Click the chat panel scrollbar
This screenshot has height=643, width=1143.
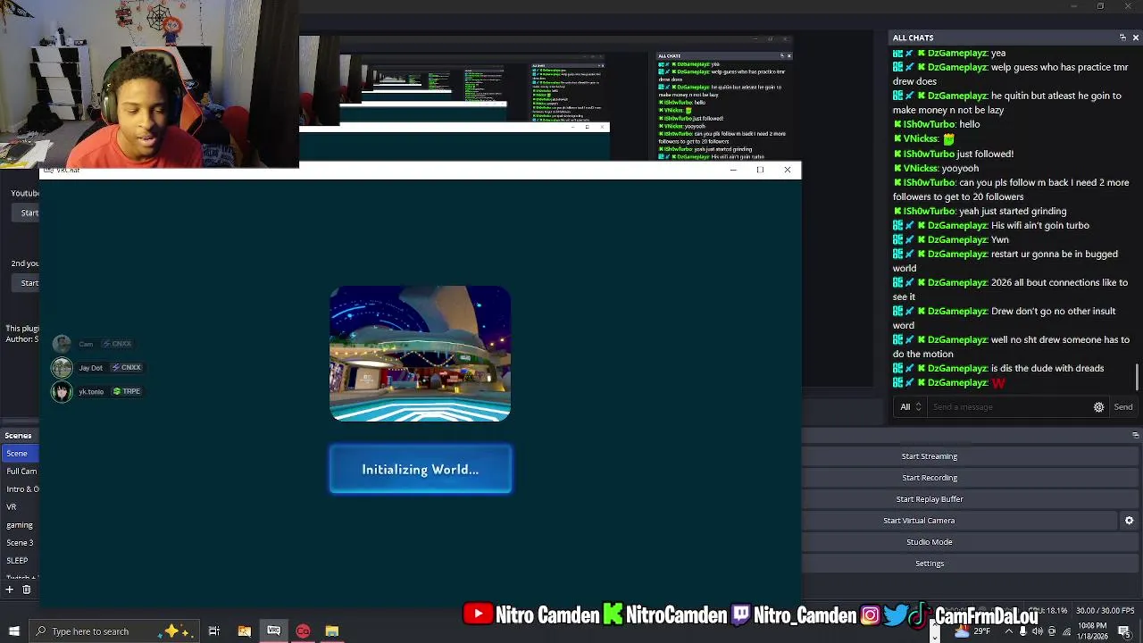[1137, 377]
